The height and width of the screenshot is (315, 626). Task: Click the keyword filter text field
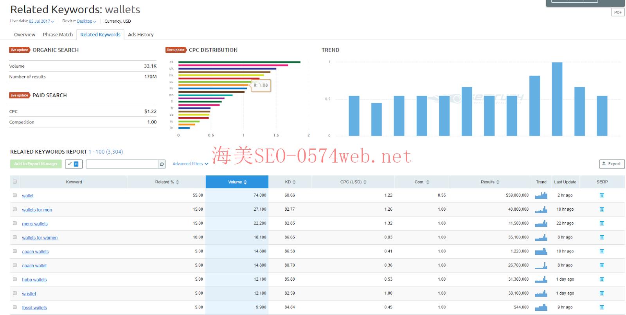coord(122,164)
